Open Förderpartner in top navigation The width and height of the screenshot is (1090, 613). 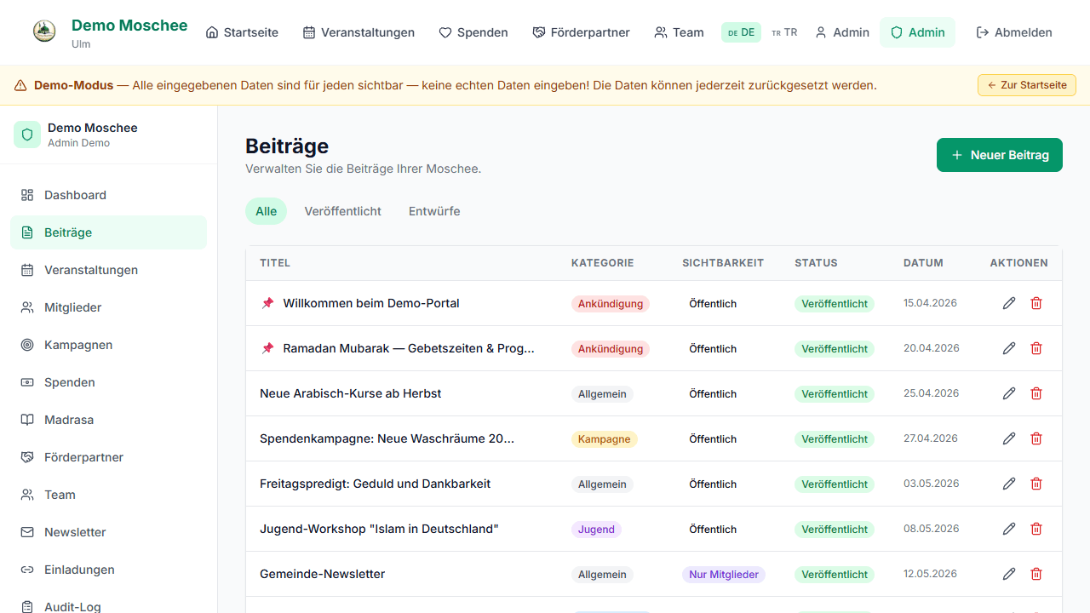(x=582, y=32)
